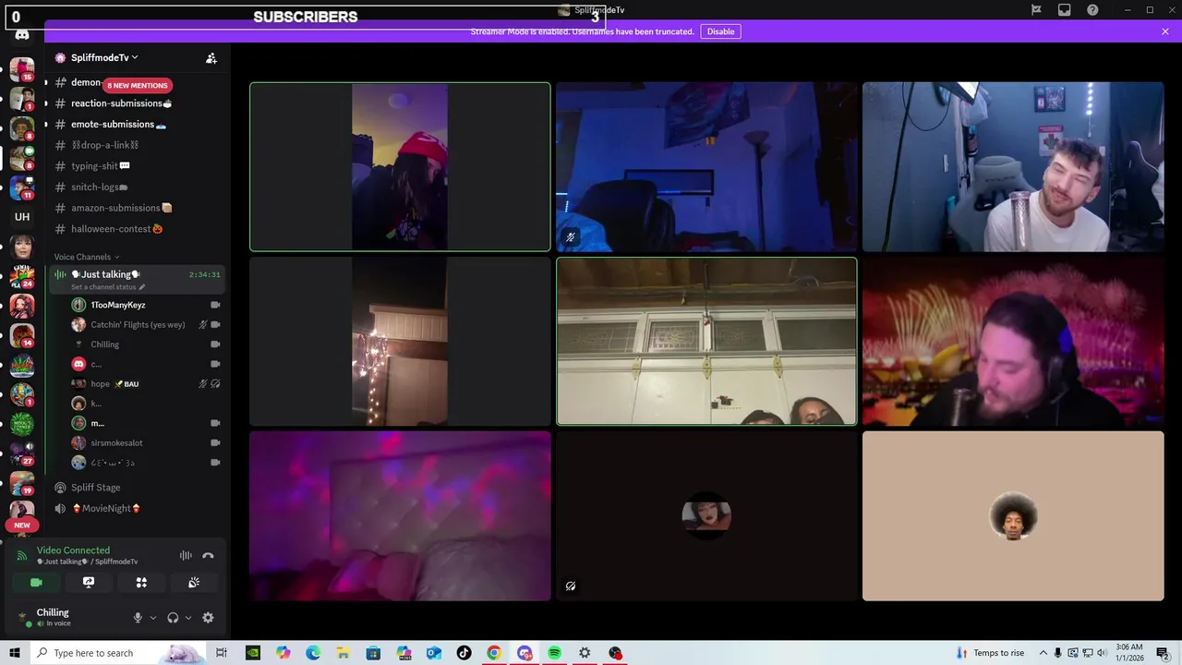Image resolution: width=1182 pixels, height=665 pixels.
Task: Open output device dropdown beside headphones
Action: [x=188, y=618]
